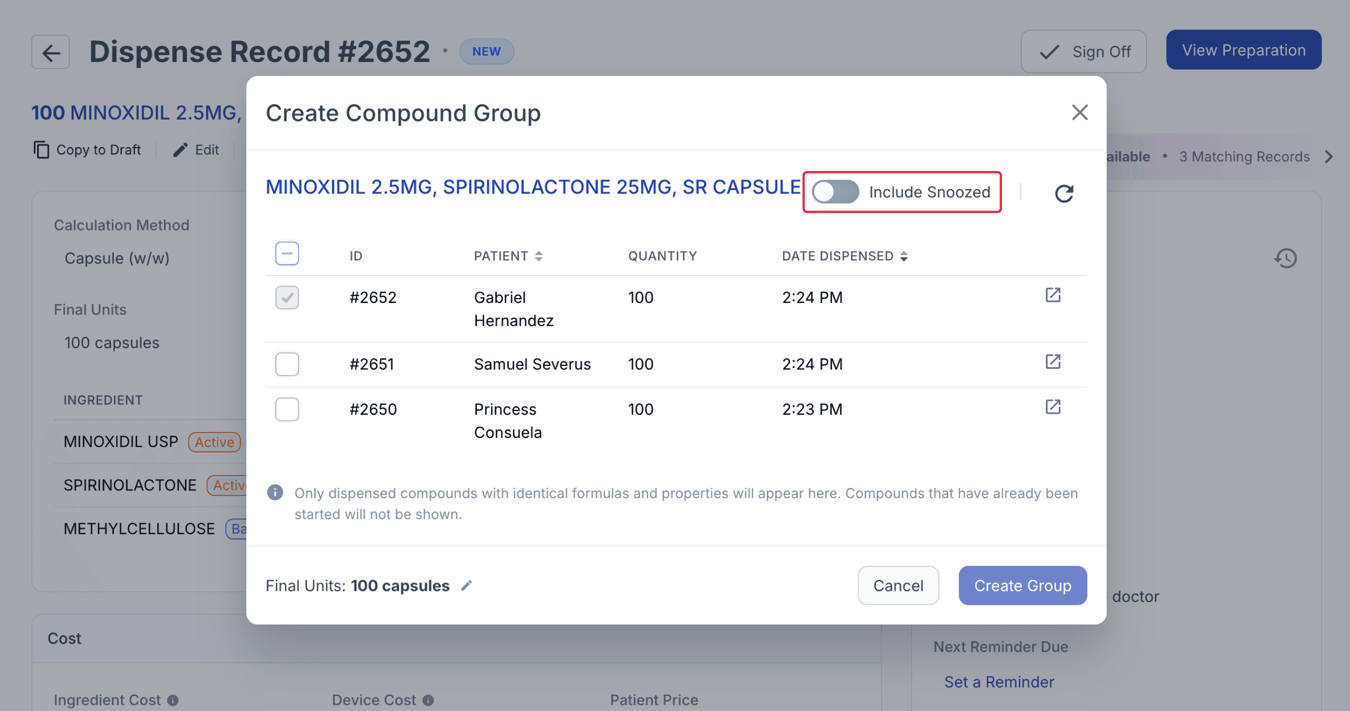Click 100 MINOXIDIL 2.5MG heading link
1350x711 pixels.
136,112
